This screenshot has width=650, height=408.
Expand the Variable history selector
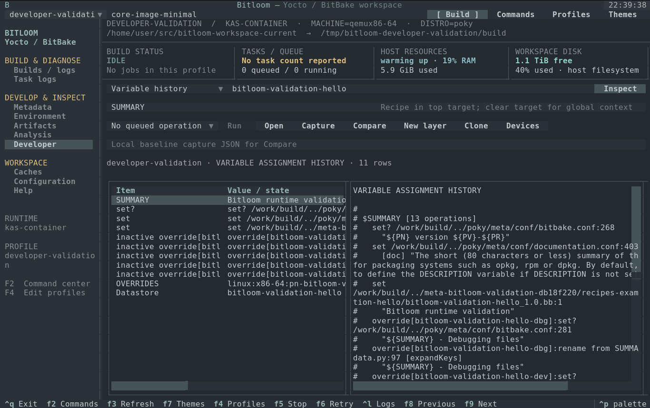[x=167, y=89]
